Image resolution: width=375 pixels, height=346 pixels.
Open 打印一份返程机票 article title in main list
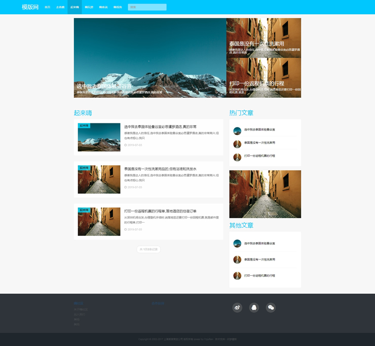point(160,211)
